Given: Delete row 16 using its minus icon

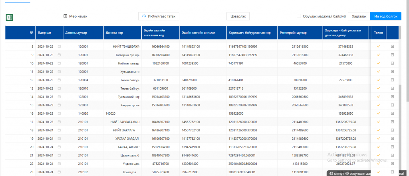Looking at the screenshot, I should tap(392, 113).
